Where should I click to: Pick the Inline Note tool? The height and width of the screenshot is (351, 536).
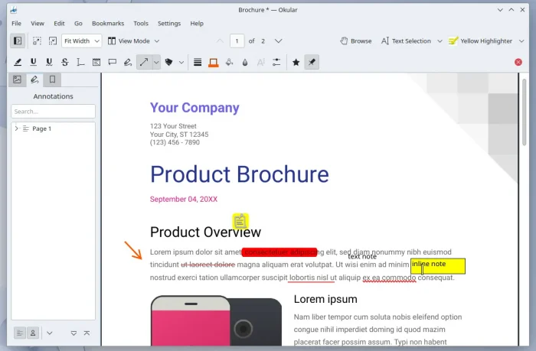click(96, 62)
